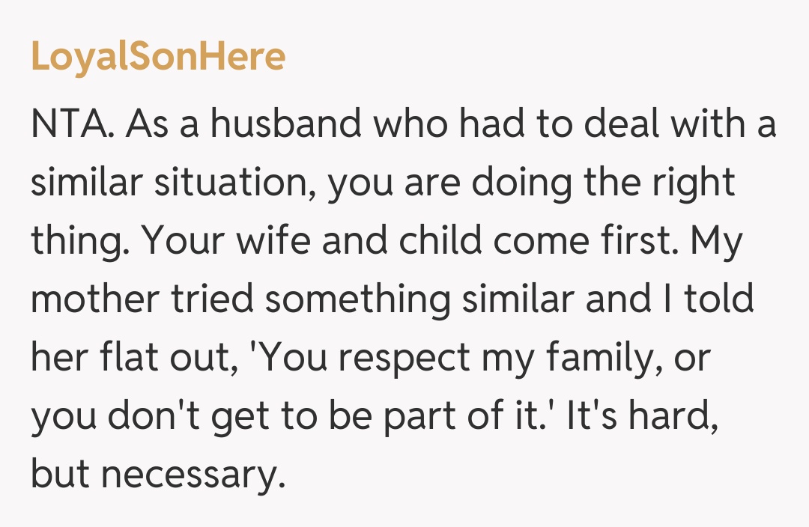
Task: Open the LoyalSonHere user profile
Action: coord(158,57)
